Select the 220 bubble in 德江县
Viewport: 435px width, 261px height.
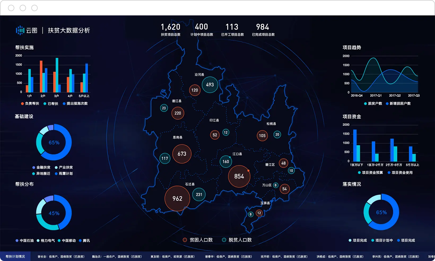(x=178, y=113)
